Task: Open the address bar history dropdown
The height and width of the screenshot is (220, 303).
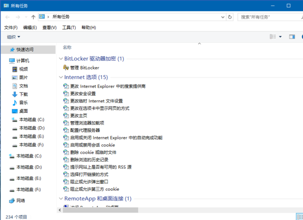Action: coord(223,17)
